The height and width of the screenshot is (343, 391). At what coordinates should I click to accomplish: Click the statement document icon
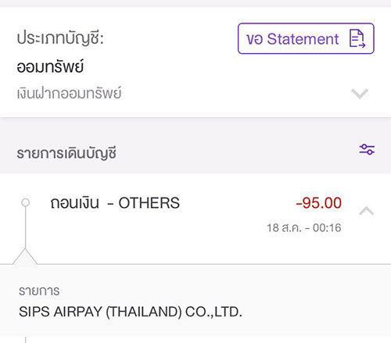coord(357,38)
